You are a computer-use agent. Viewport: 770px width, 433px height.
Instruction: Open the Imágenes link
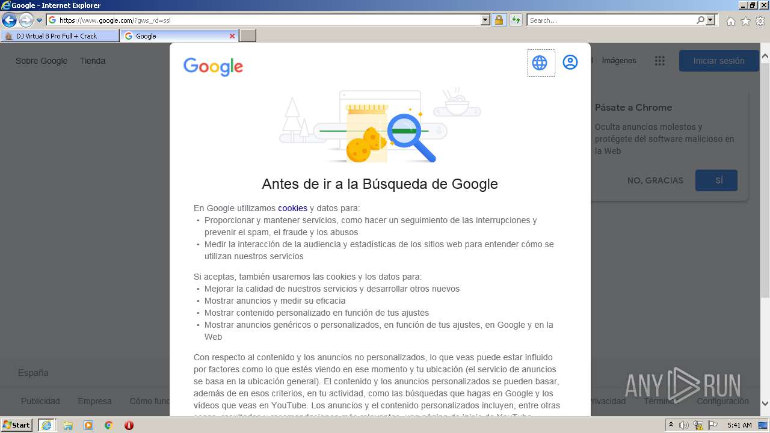pos(619,61)
